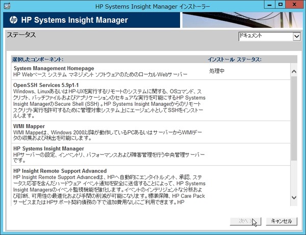Select the System Management Homepage entry
Viewport: 306px width, 235px height.
click(x=150, y=71)
